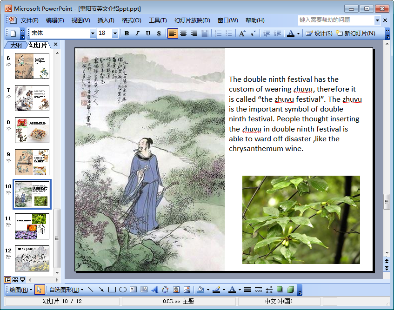The image size is (394, 310).
Task: Choose the Select Objects arrow tool
Action: 39,290
